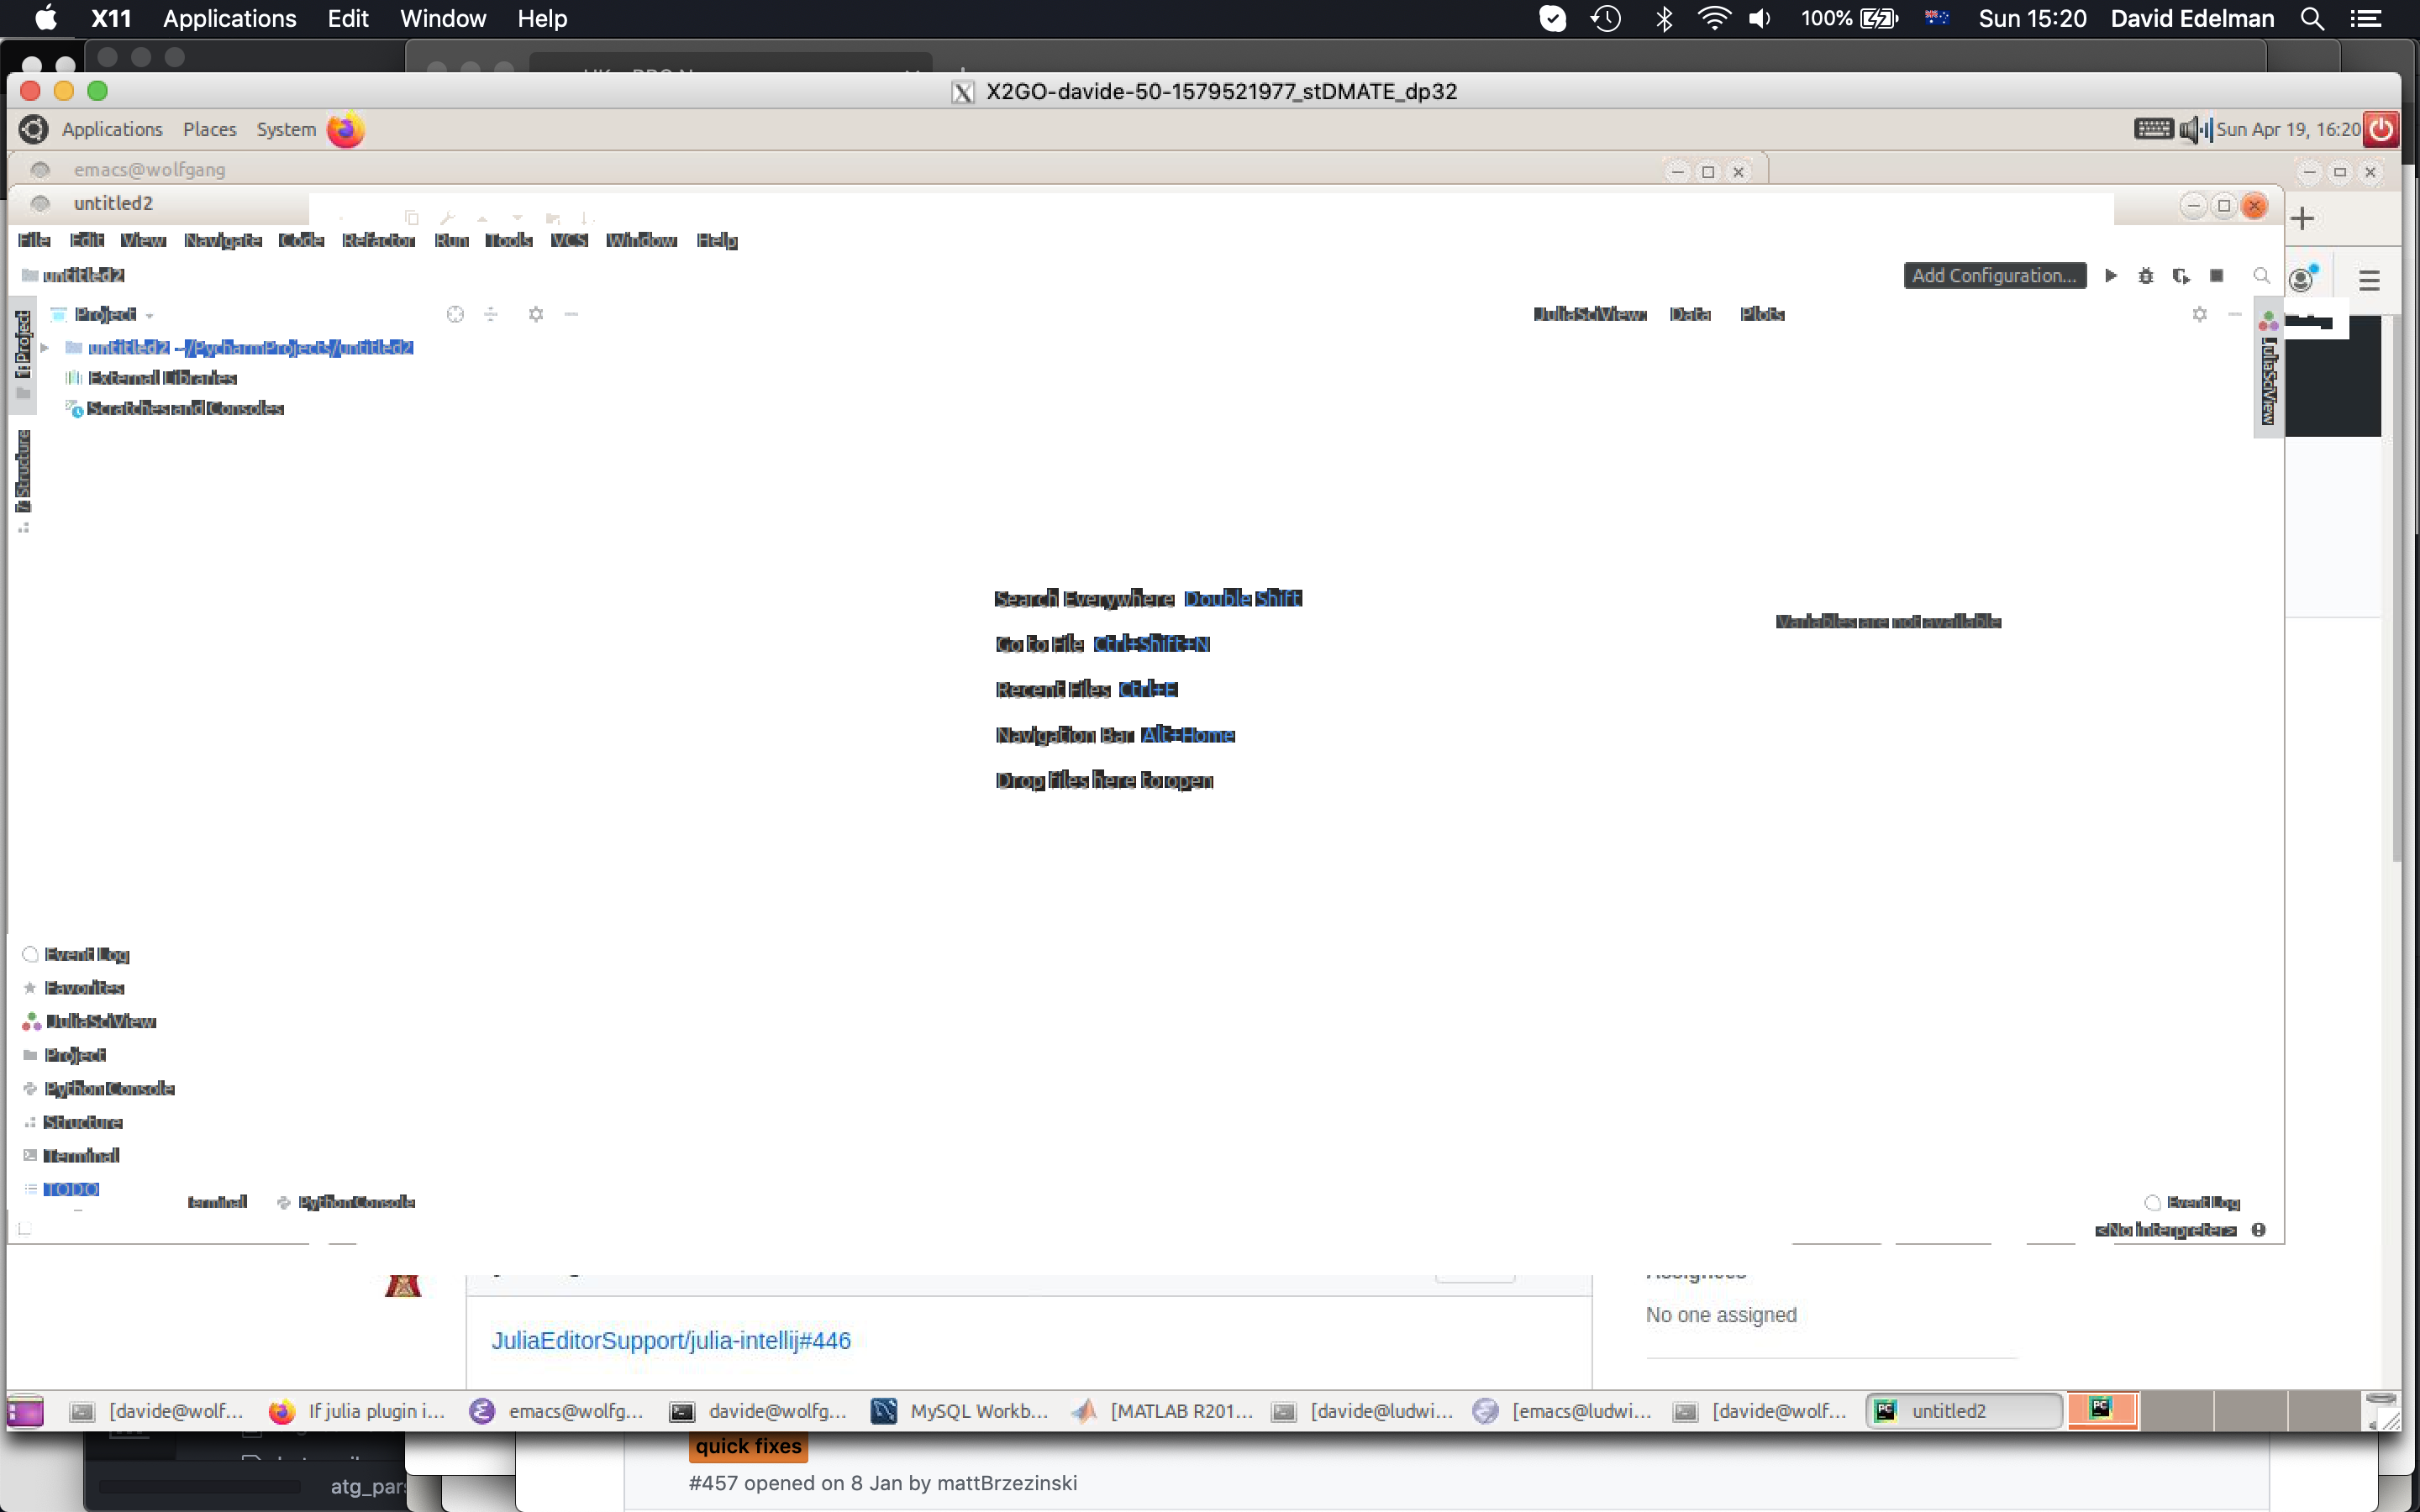The height and width of the screenshot is (1512, 2420).
Task: Open the JuliaSciView settings gear icon
Action: click(2199, 314)
